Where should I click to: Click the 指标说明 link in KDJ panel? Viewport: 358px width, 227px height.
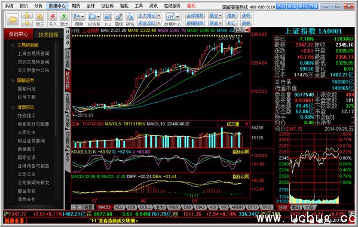point(241,152)
